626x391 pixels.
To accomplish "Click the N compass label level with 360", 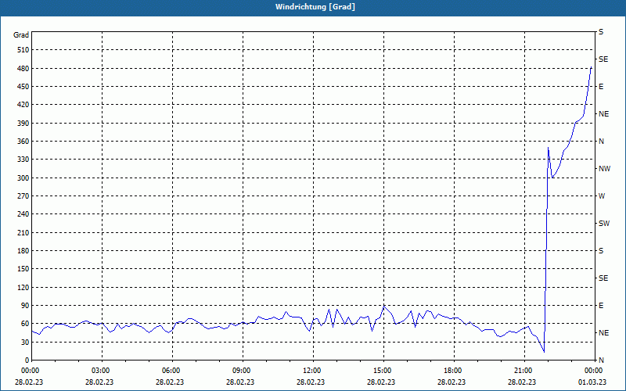I will pos(601,142).
